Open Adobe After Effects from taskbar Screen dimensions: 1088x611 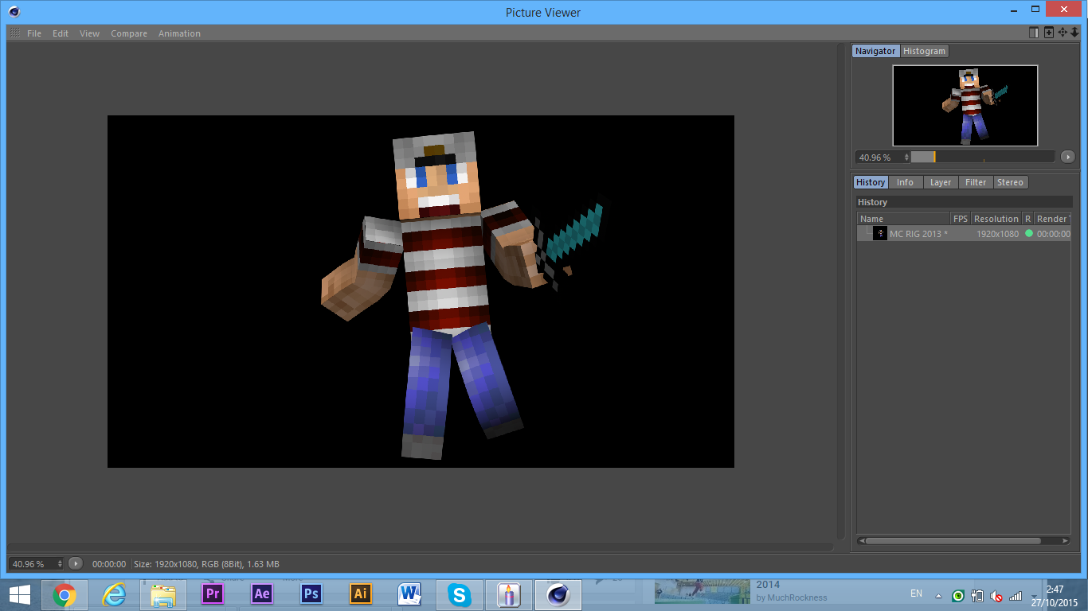(261, 594)
